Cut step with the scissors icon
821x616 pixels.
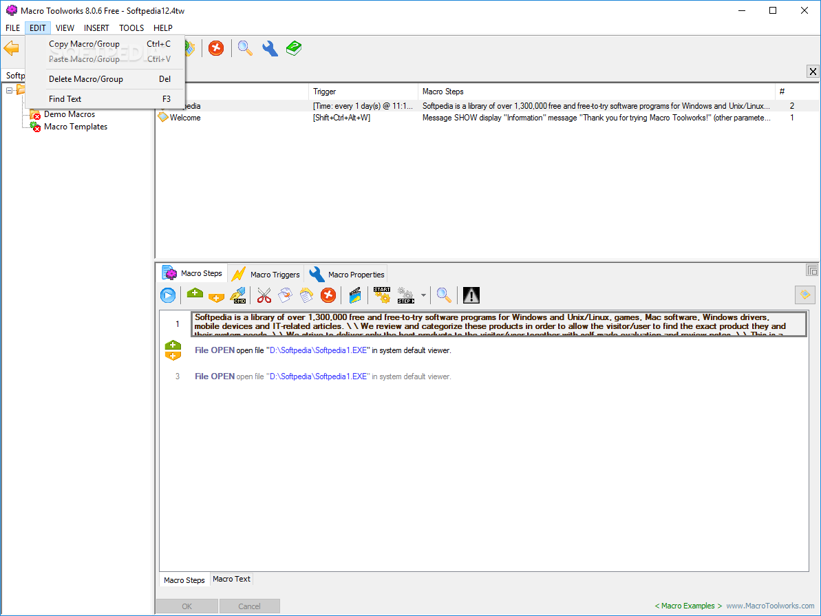pyautogui.click(x=264, y=295)
